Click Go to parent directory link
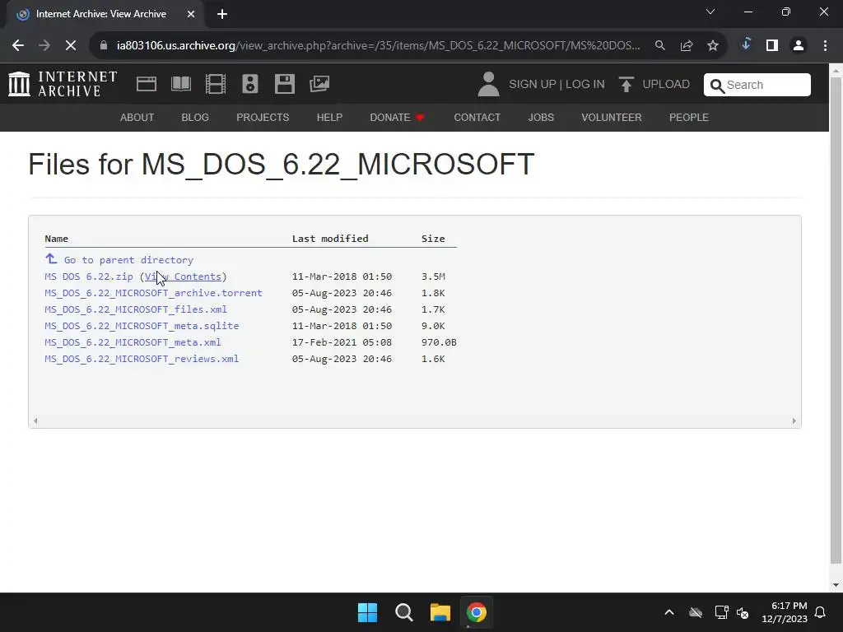Screen dimensions: 843x632 pyautogui.click(x=128, y=260)
